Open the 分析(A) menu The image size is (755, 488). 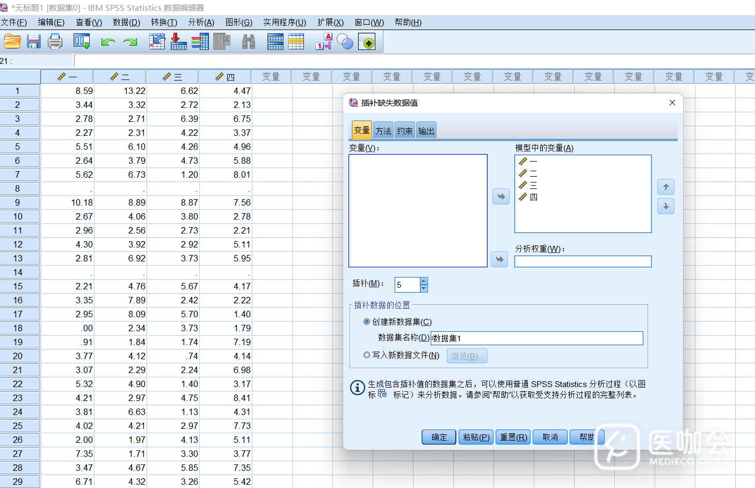click(x=201, y=22)
